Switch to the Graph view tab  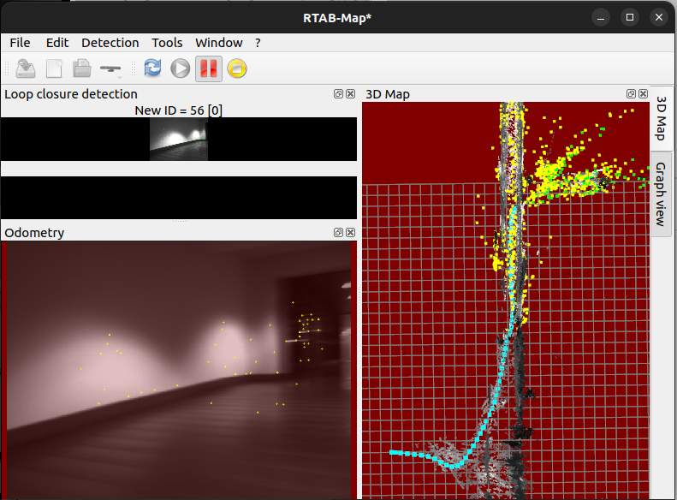pyautogui.click(x=660, y=195)
